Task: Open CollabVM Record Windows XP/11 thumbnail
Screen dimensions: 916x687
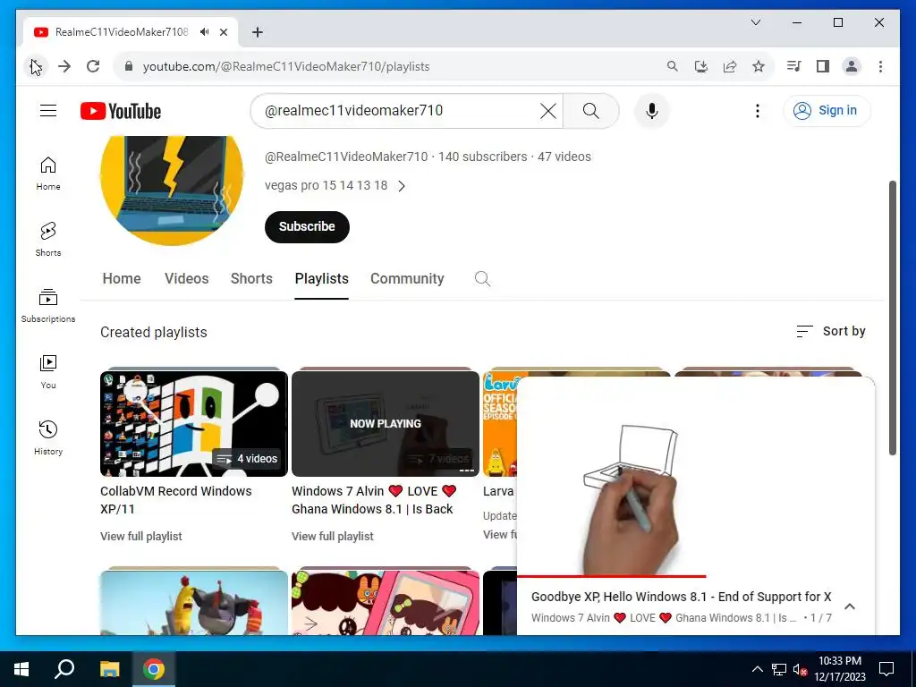Action: [194, 423]
